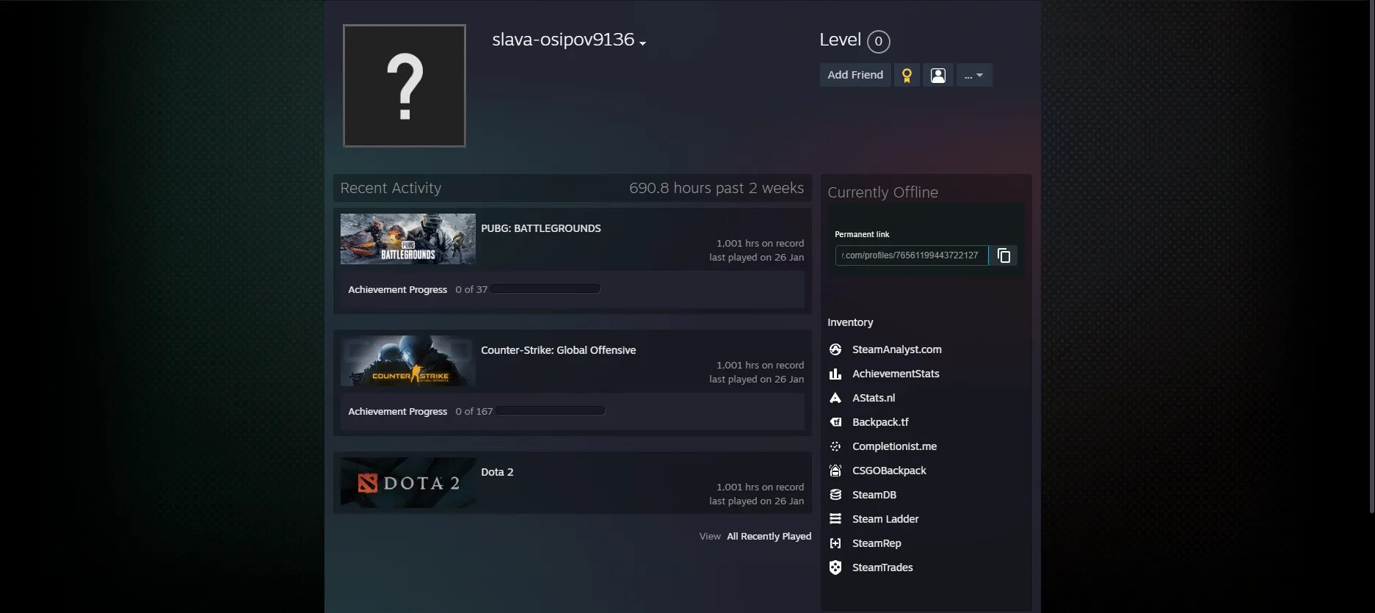
Task: Click the SteamTrades shield icon
Action: pyautogui.click(x=835, y=567)
